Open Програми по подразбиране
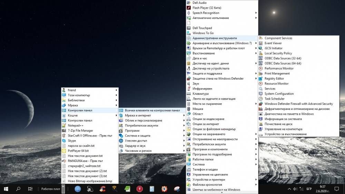 coord(212,154)
